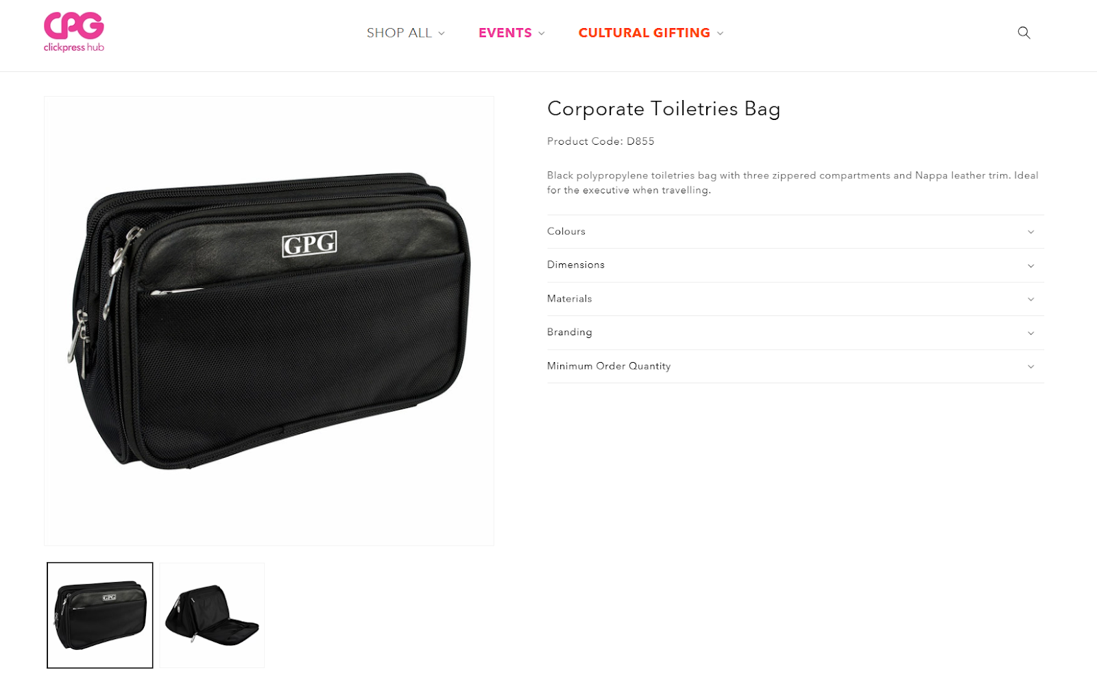Click the main toiletries bag product image
The width and height of the screenshot is (1097, 674).
(269, 321)
